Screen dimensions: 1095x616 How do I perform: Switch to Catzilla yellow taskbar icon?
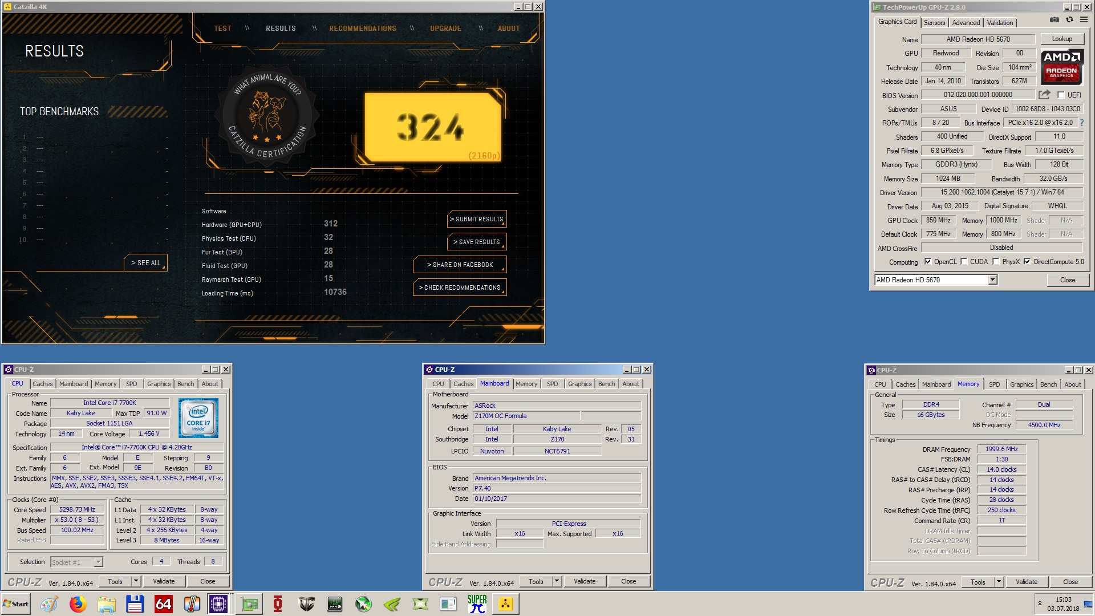(x=506, y=604)
